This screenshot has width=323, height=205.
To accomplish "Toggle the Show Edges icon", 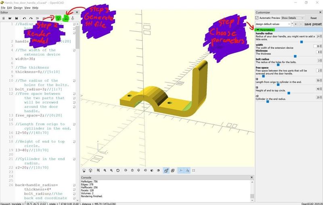I will (x=194, y=170).
